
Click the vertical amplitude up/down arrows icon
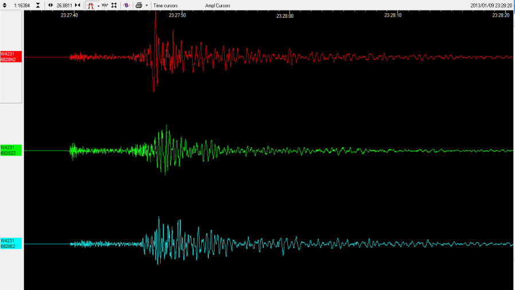click(x=5, y=5)
